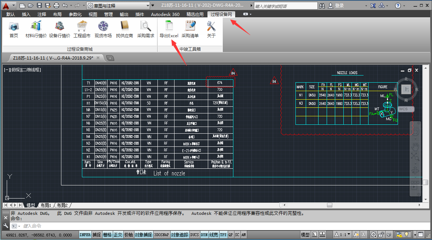This screenshot has width=432, height=240.
Task: Click the Open file folder icon
Action: pos(31,6)
